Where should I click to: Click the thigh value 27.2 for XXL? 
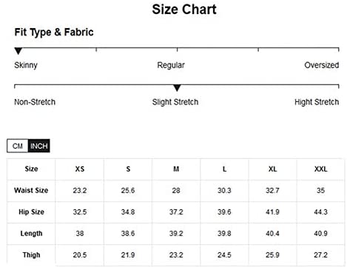pyautogui.click(x=320, y=254)
